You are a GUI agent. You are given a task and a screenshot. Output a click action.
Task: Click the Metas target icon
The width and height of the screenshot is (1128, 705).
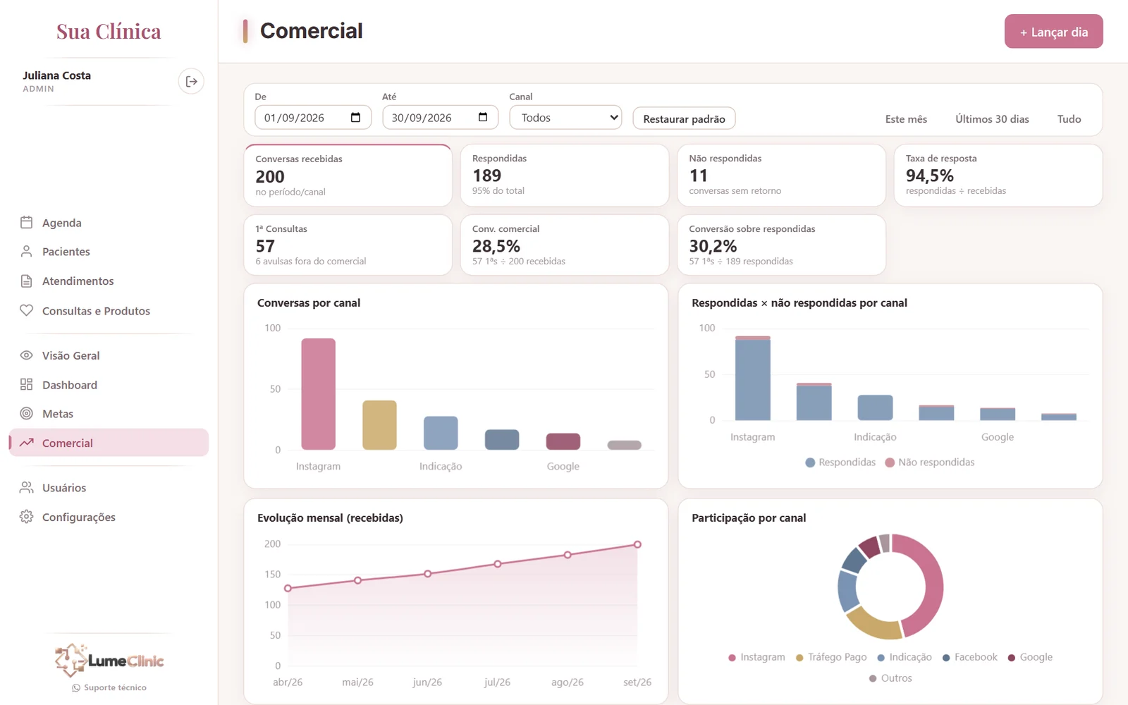pos(27,414)
